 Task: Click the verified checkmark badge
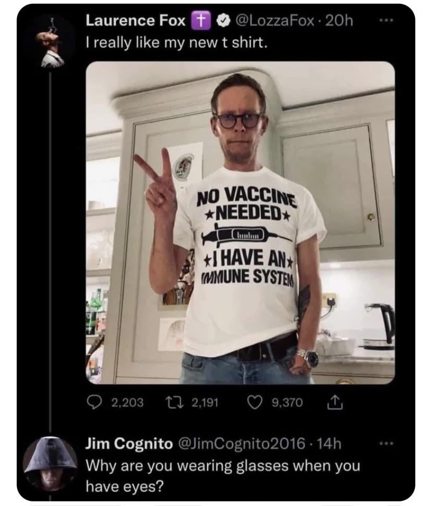tap(222, 20)
